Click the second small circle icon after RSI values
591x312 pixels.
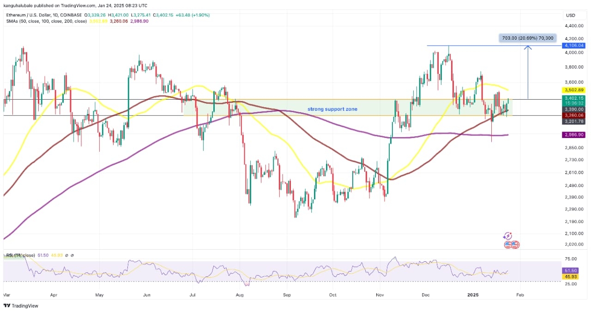pos(72,255)
